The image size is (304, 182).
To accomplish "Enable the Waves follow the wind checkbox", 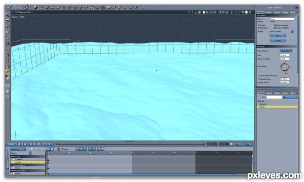I will [x=258, y=76].
